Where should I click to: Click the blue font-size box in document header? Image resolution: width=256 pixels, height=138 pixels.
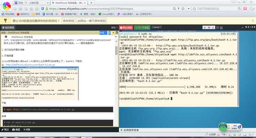[103, 33]
